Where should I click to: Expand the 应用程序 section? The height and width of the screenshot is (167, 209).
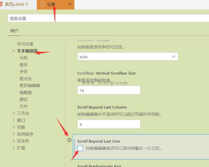[x=14, y=134]
